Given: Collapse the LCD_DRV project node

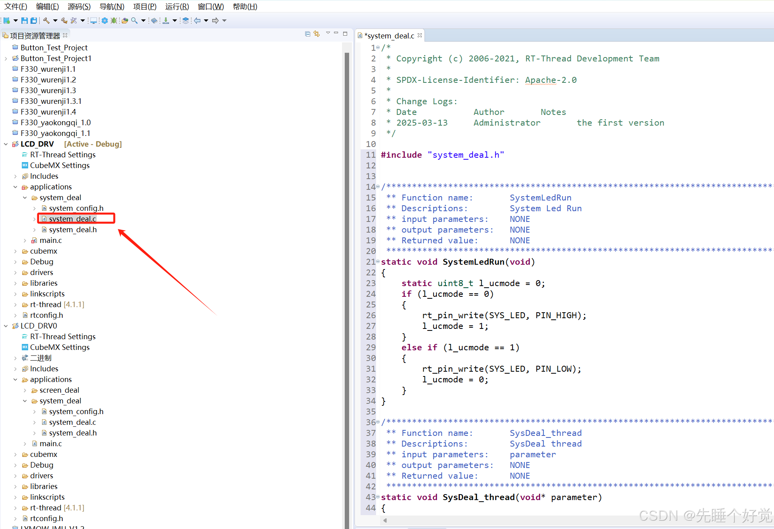Looking at the screenshot, I should point(6,144).
